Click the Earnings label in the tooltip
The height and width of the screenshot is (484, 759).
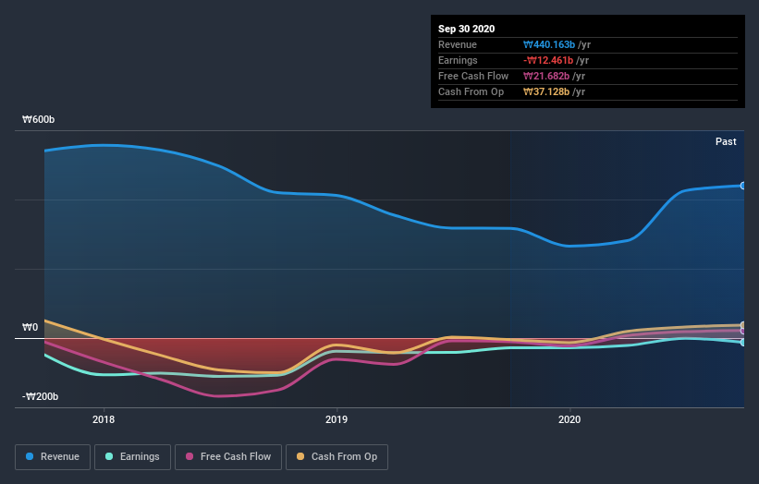click(x=458, y=60)
